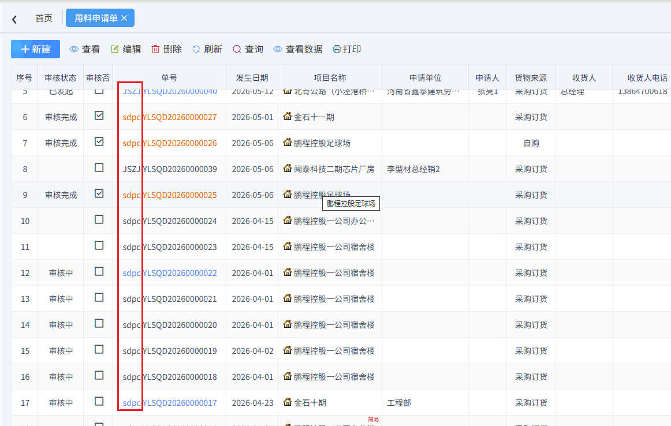The width and height of the screenshot is (671, 426).
Task: Click order number JSZJYLSQD20260000039
Action: tap(169, 169)
